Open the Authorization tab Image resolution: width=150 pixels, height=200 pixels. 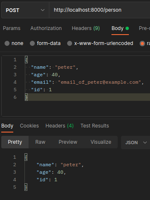coord(46,28)
